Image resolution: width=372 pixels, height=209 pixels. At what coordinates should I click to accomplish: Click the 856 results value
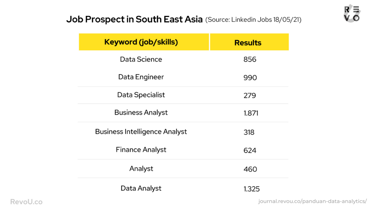250,60
